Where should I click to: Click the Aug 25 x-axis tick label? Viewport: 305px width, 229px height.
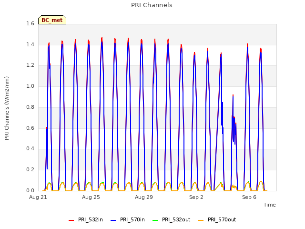coord(91,197)
